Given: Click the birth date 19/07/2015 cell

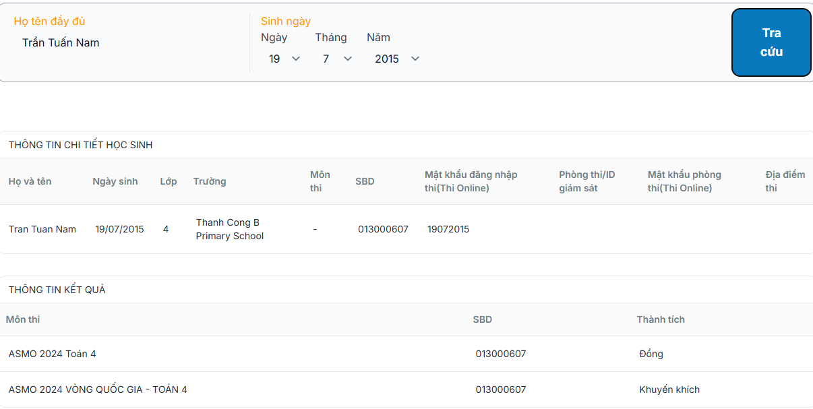Looking at the screenshot, I should pyautogui.click(x=119, y=229).
